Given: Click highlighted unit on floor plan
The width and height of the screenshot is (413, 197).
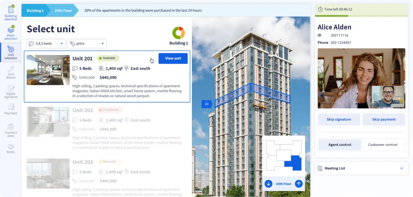Looking at the screenshot, I should point(293,163).
